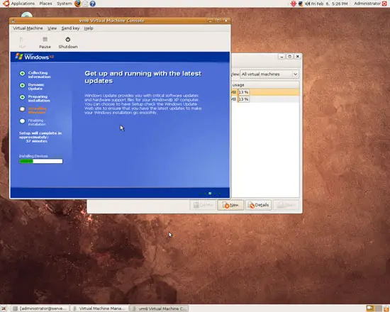Close the Virtual Machine Manager window
This screenshot has height=312, width=390.
[298, 57]
